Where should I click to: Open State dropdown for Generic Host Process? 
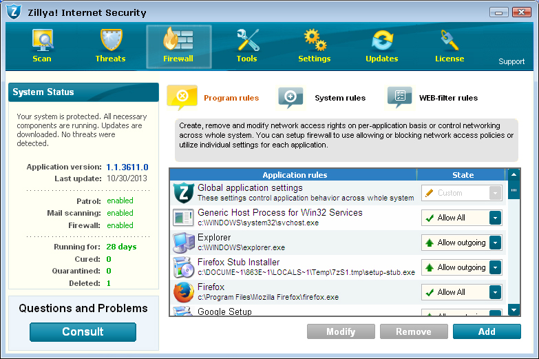495,218
